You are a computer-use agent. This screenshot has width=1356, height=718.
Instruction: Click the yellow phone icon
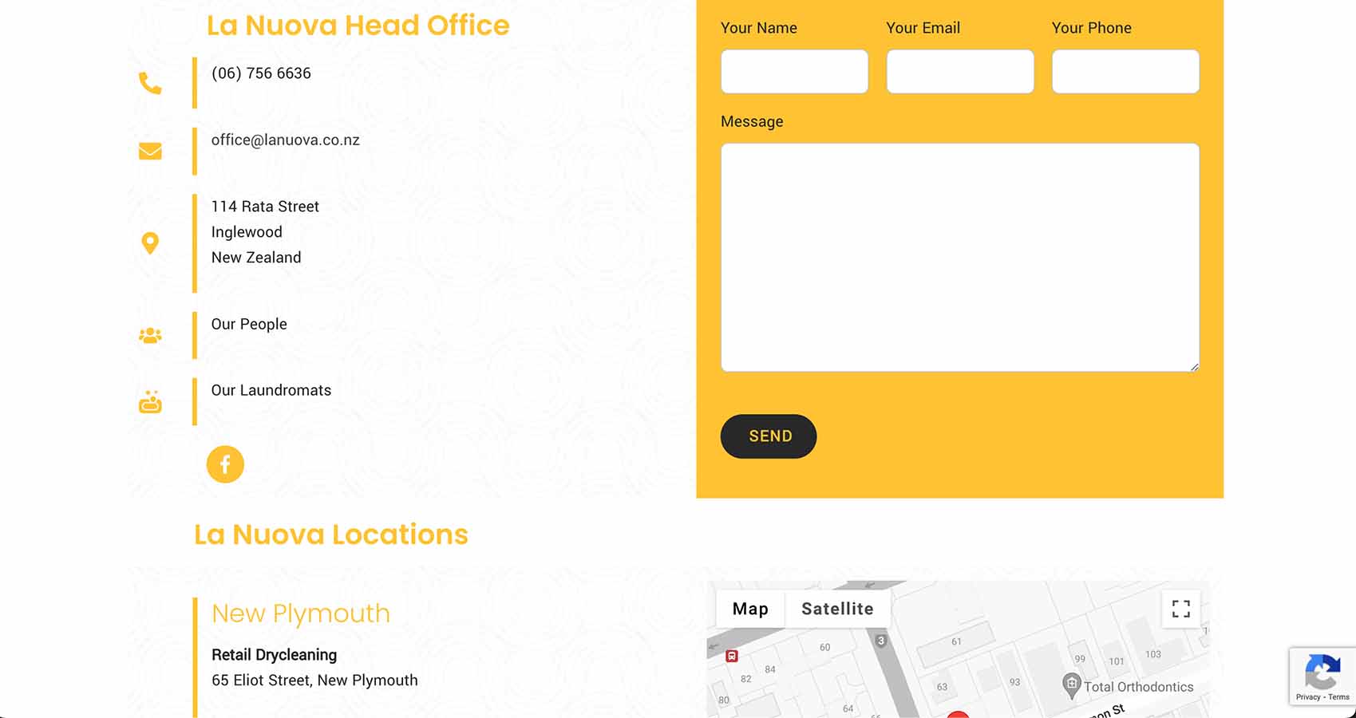149,82
